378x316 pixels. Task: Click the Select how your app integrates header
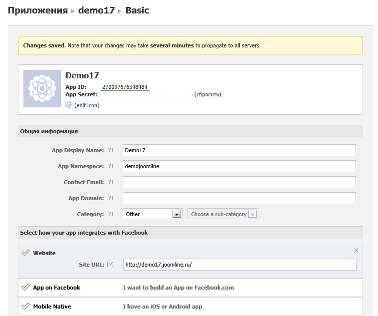[190, 233]
